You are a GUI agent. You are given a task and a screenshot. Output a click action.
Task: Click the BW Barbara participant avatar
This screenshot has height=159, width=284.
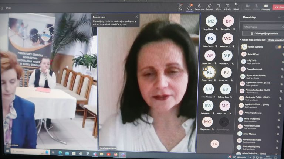pyautogui.click(x=208, y=106)
